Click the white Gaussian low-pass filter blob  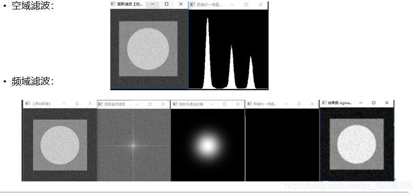coord(207,145)
